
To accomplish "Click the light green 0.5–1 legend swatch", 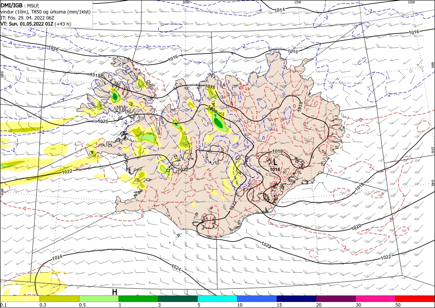I will pos(99,298).
